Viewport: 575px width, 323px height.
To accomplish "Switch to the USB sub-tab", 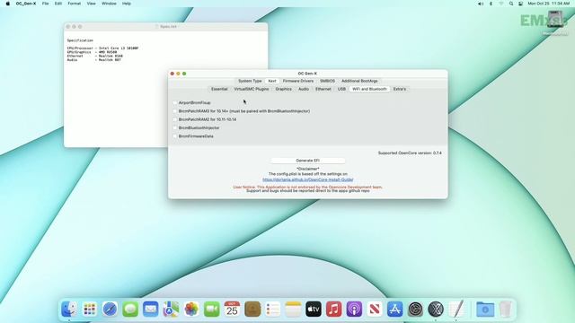I will coord(341,89).
